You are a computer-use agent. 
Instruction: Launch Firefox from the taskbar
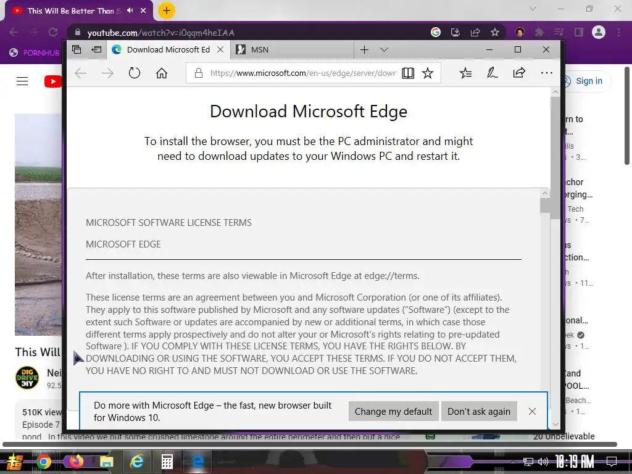pyautogui.click(x=75, y=462)
